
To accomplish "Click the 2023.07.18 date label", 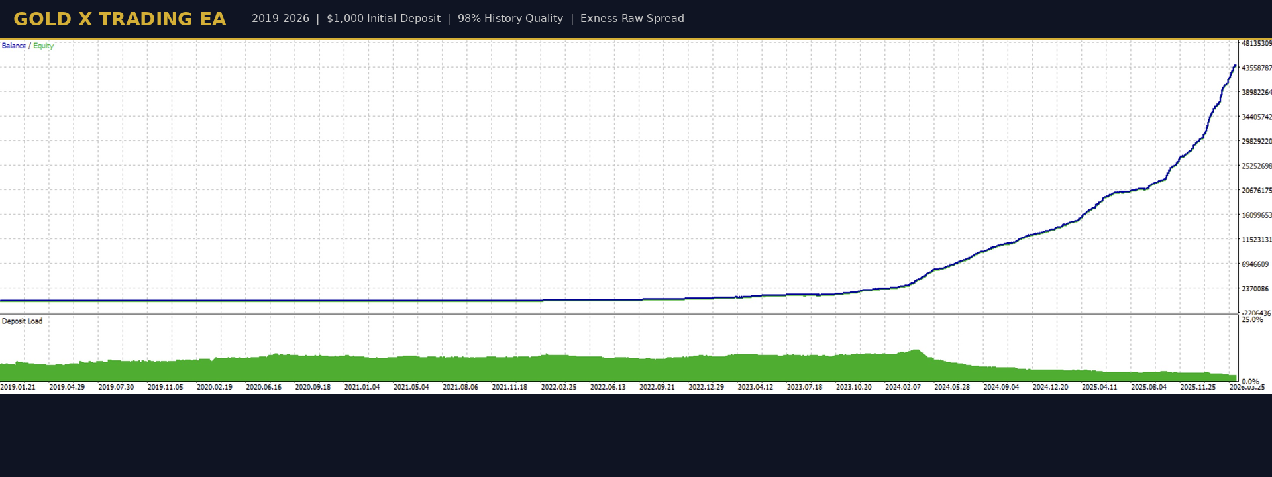I will (x=804, y=388).
